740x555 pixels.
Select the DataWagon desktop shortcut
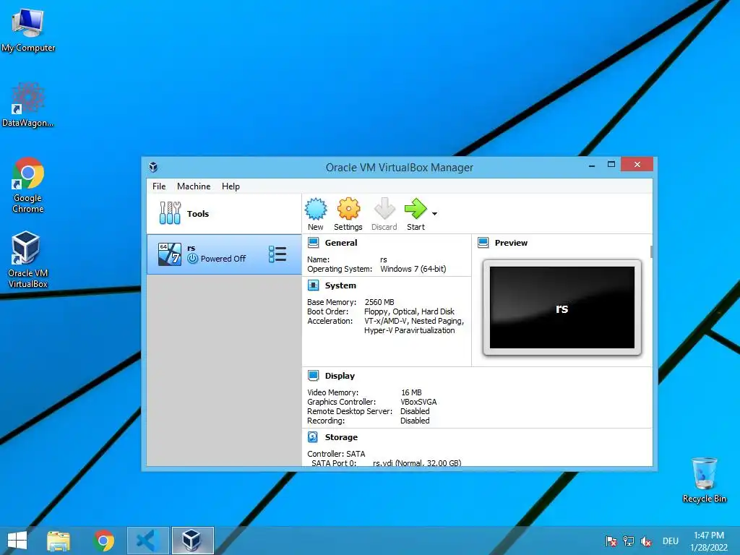click(28, 106)
